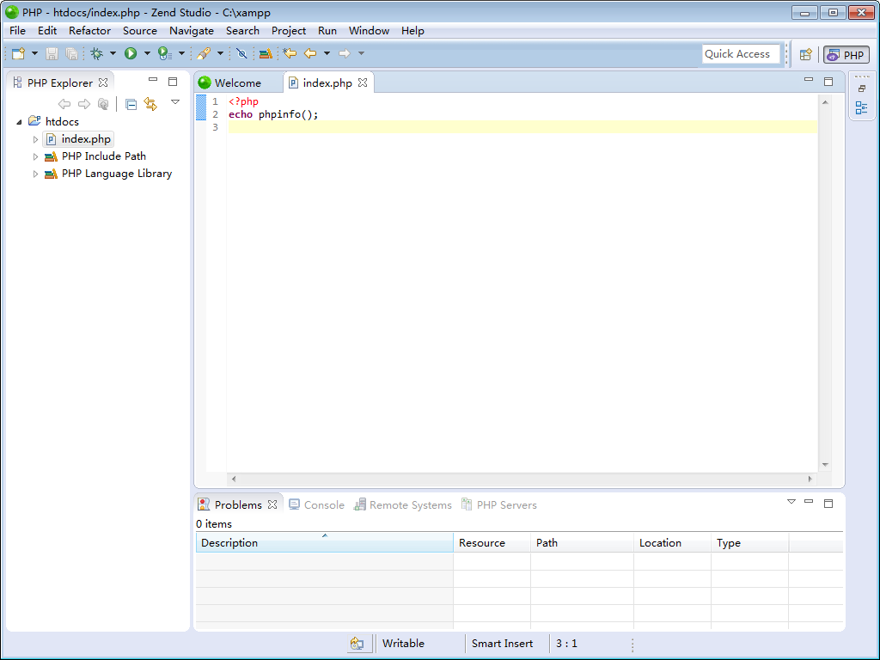The width and height of the screenshot is (880, 660).
Task: Click the status bar icon left of Writable
Action: [357, 644]
